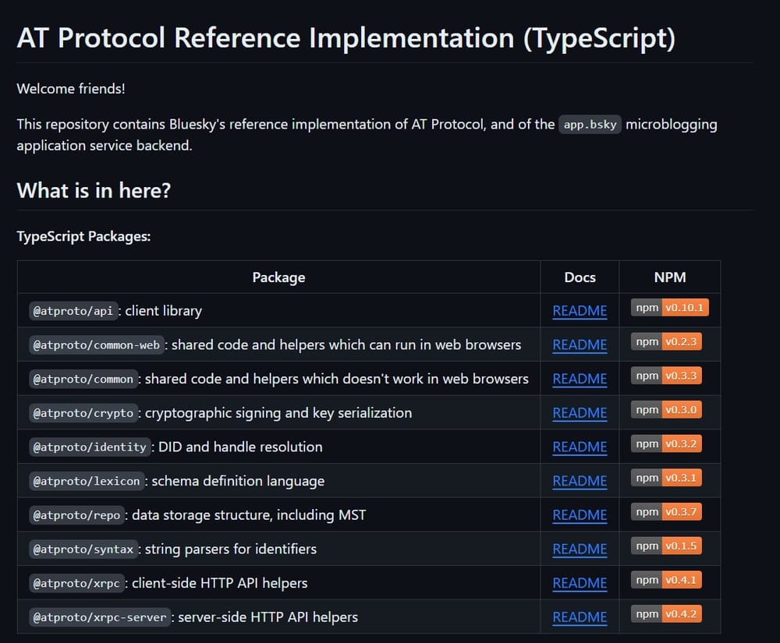The height and width of the screenshot is (643, 780).
Task: Open README link for @atproto/xrpc
Action: click(x=580, y=583)
